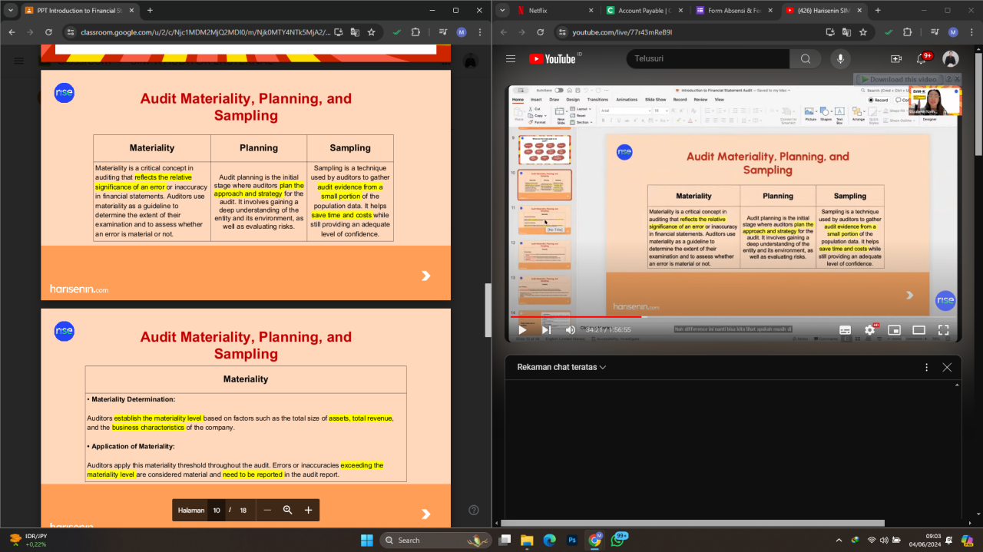This screenshot has width=983, height=552.
Task: Bookmark the Classroom page with star
Action: [372, 32]
